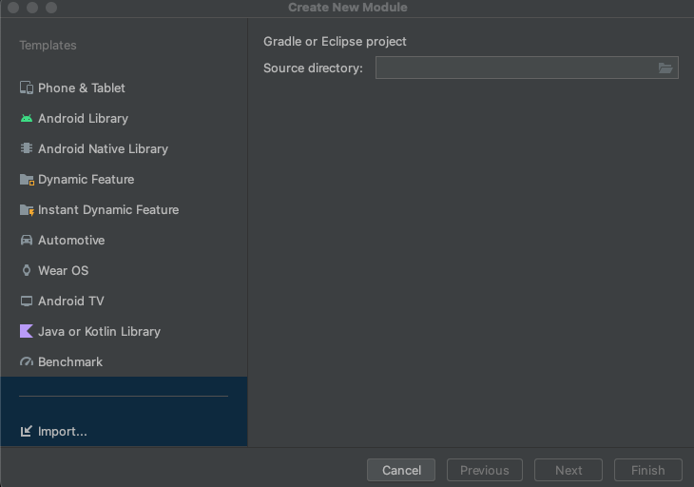The image size is (694, 487).
Task: Click the Instant Dynamic Feature lightning folder icon
Action: 27,210
